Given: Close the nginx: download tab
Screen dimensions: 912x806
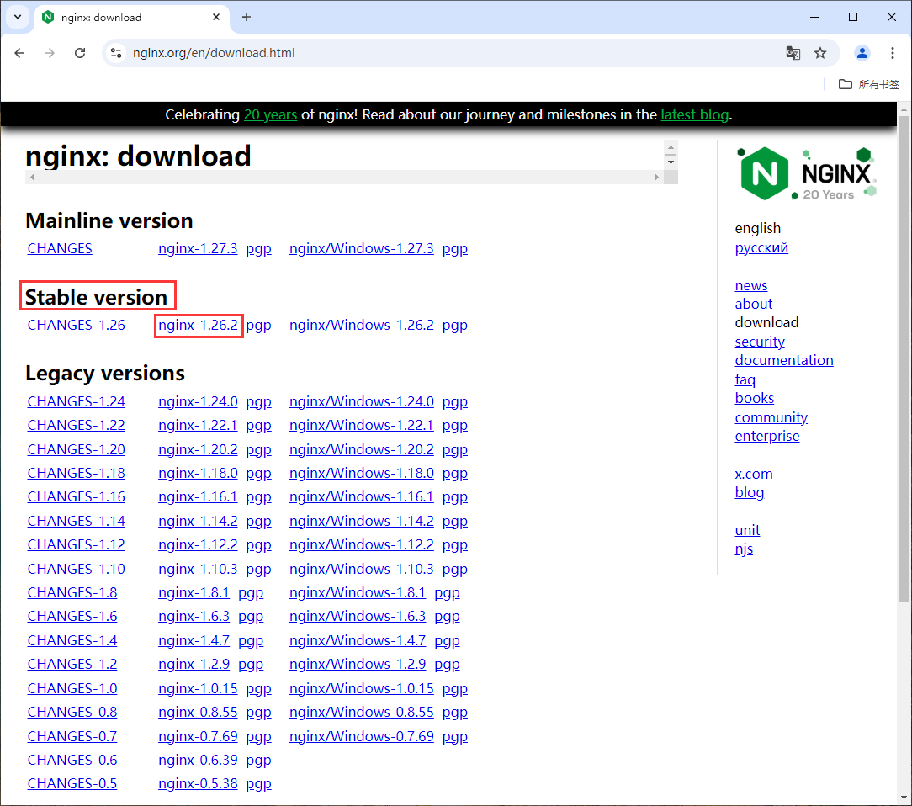Looking at the screenshot, I should (x=216, y=17).
